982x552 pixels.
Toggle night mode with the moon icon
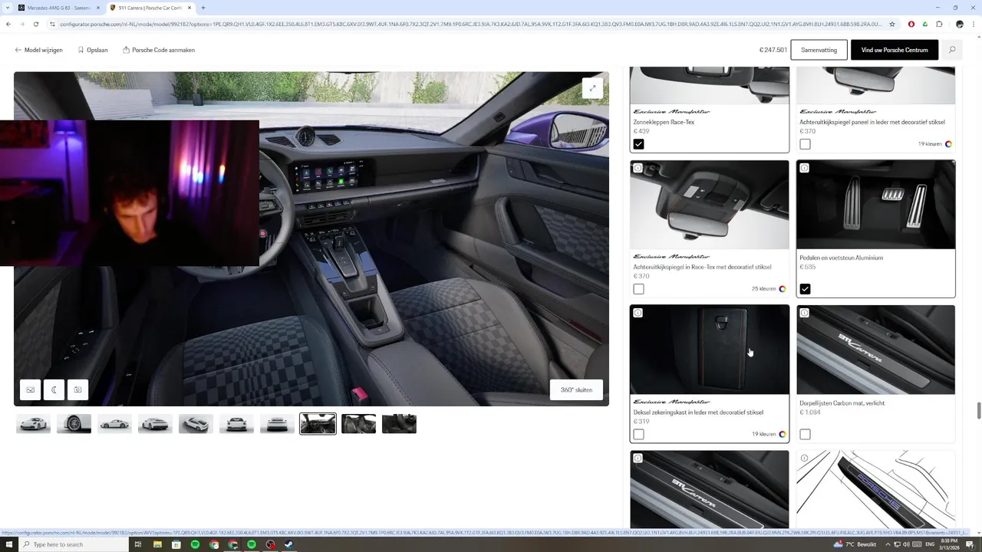coord(54,389)
